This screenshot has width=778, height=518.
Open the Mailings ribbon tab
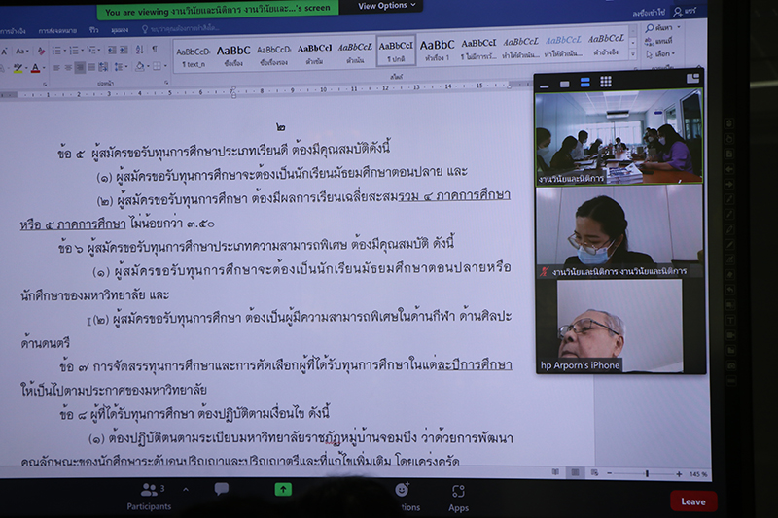(57, 31)
